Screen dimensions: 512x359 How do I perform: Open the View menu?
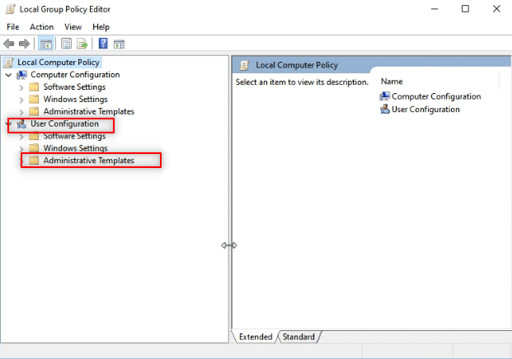click(x=73, y=26)
